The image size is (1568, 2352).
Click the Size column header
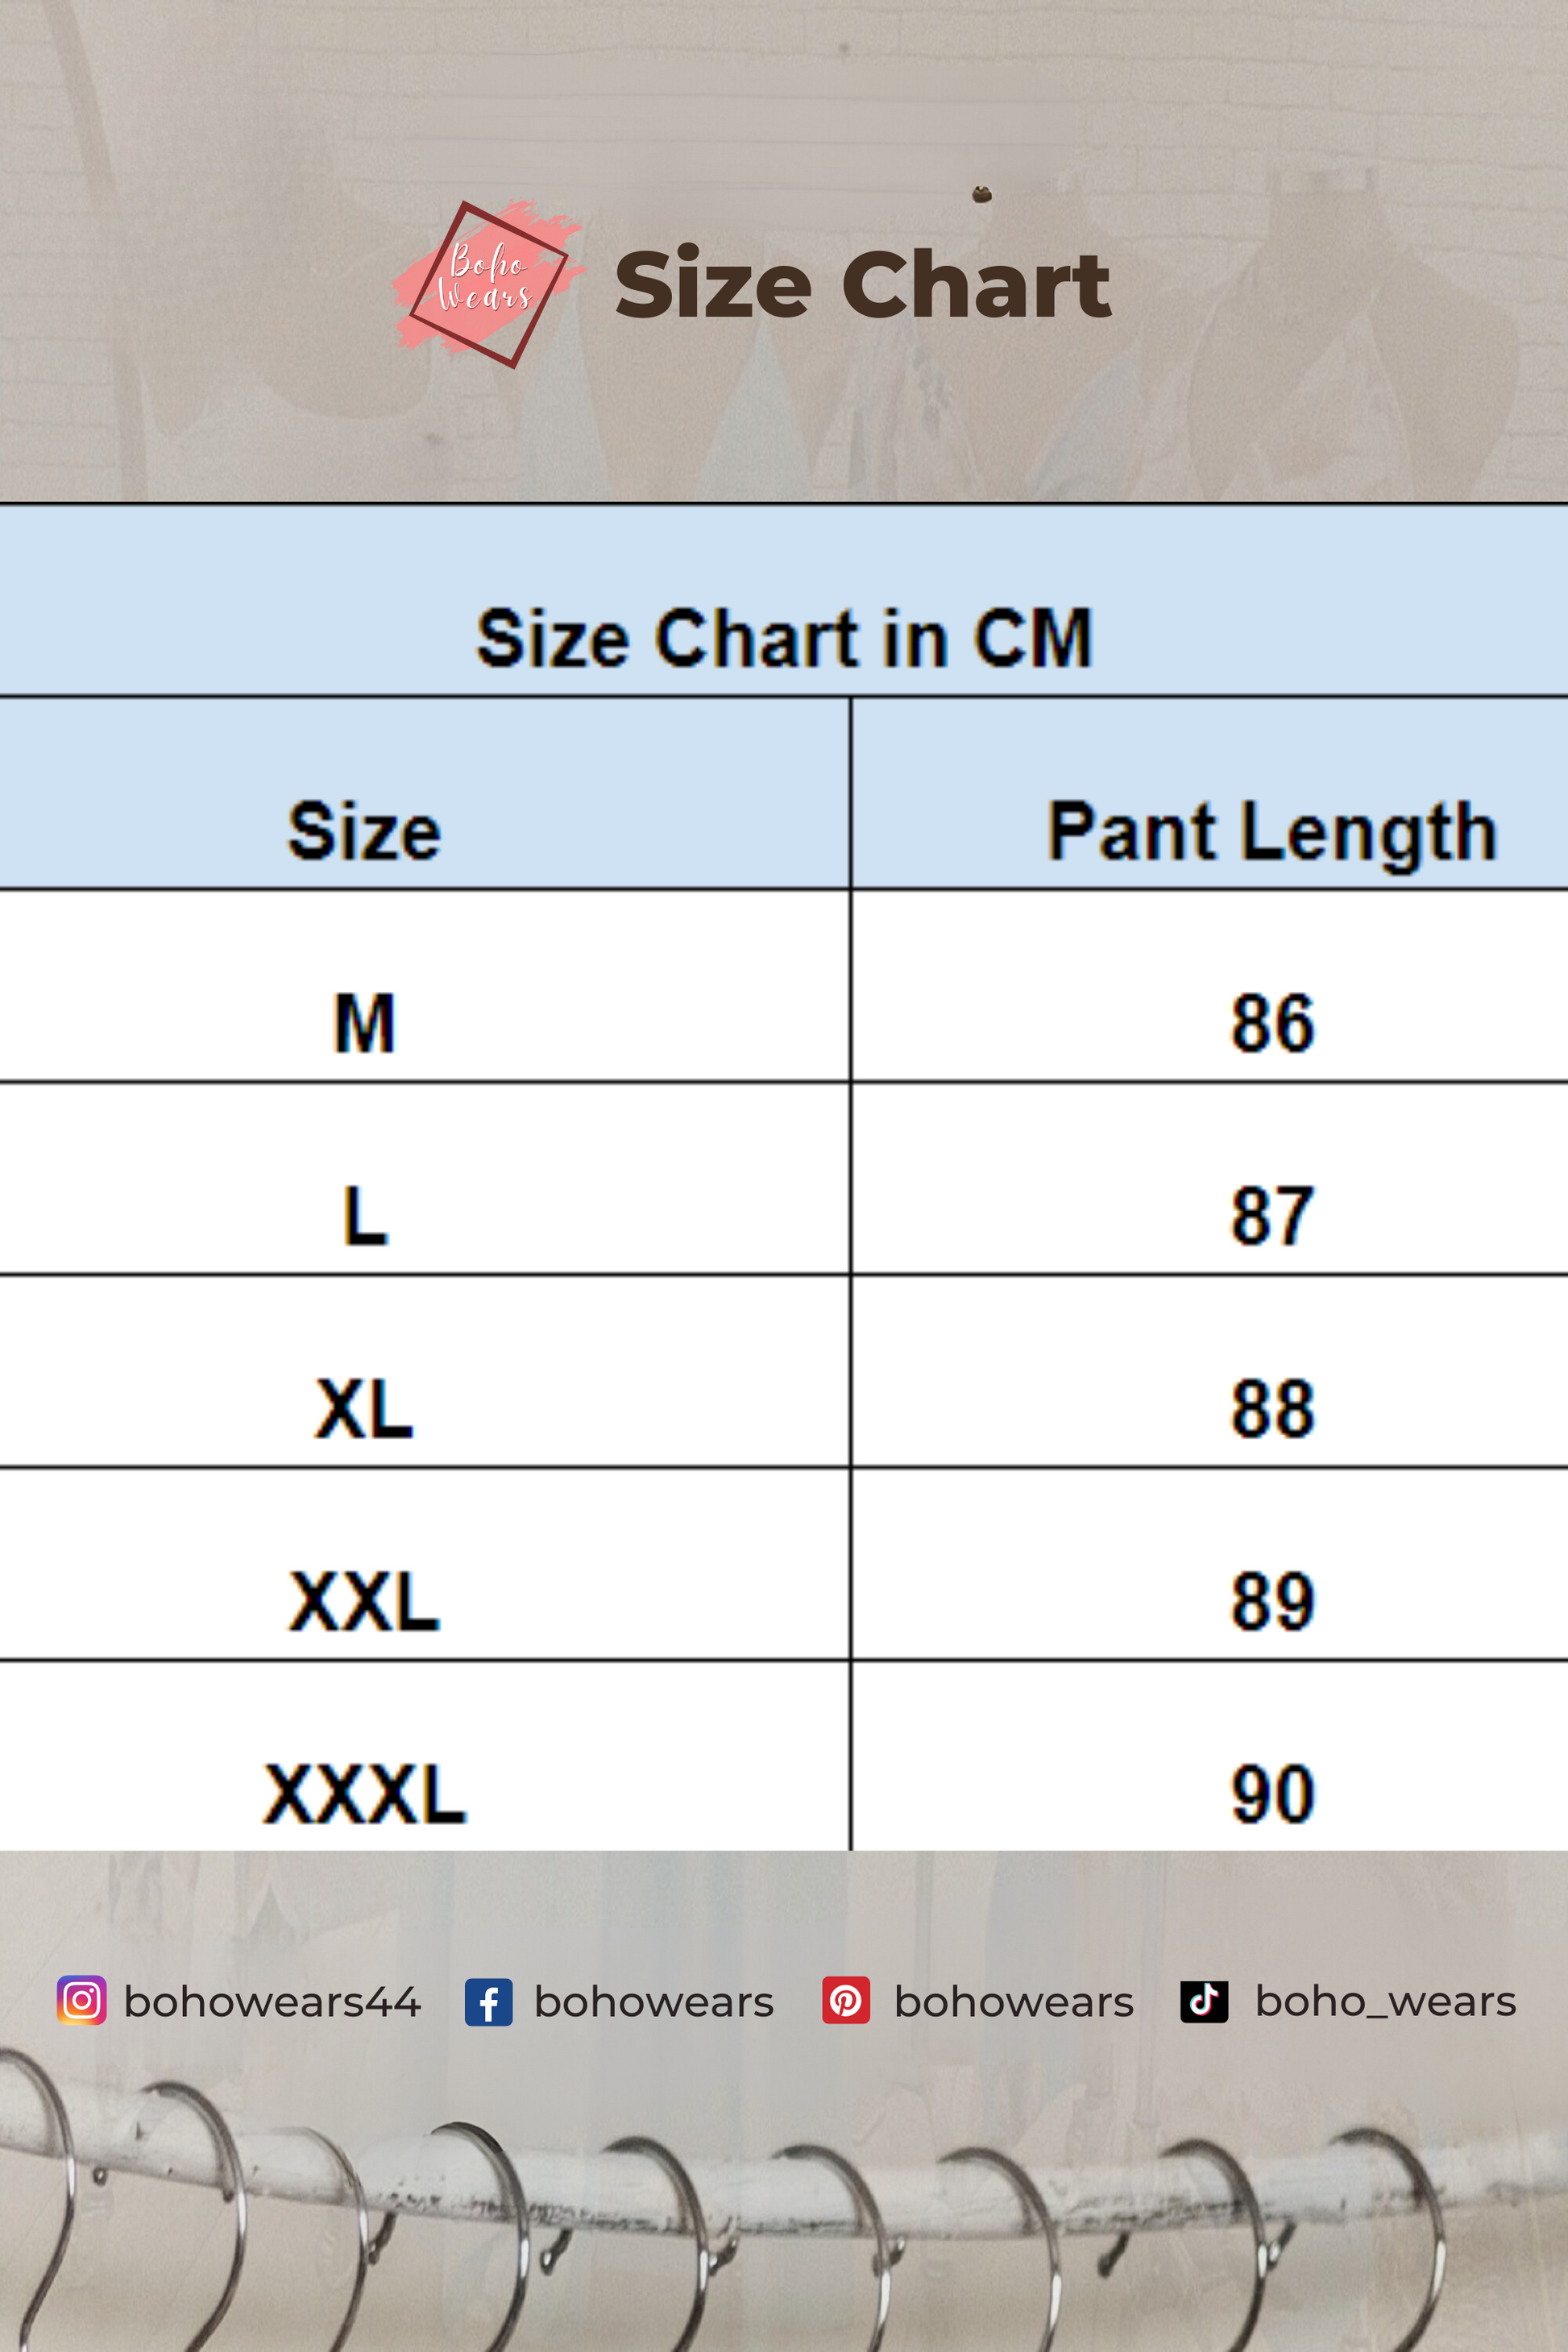coord(365,831)
